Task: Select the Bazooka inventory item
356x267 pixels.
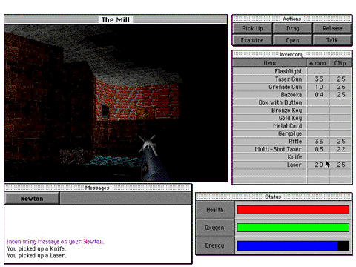Action: tap(291, 95)
